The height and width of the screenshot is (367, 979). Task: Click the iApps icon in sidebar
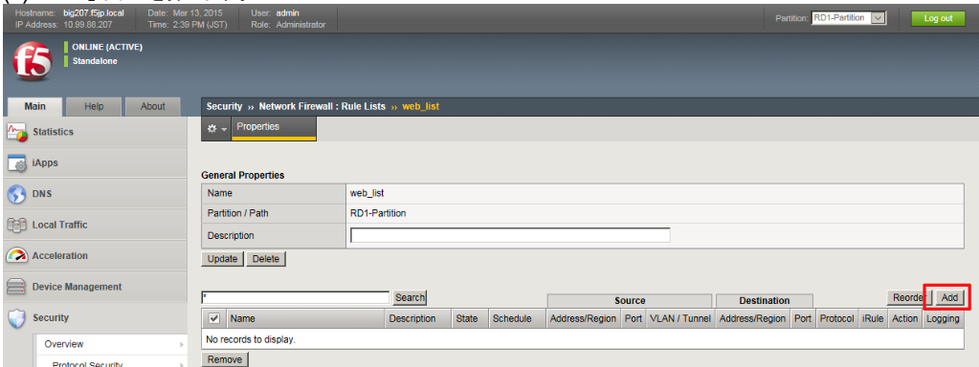point(17,163)
